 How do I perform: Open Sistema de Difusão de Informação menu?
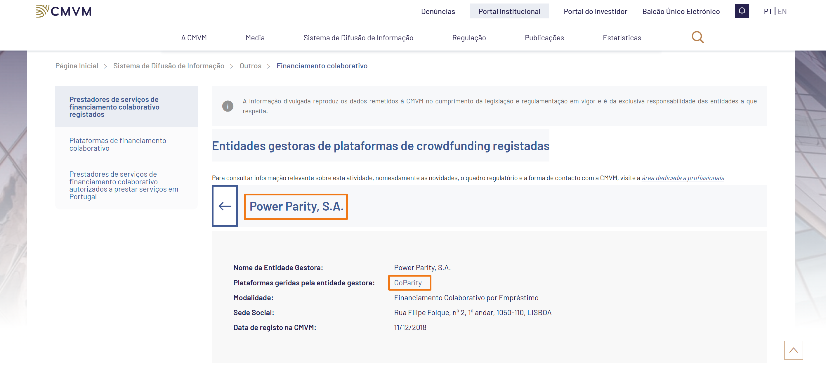(x=358, y=38)
